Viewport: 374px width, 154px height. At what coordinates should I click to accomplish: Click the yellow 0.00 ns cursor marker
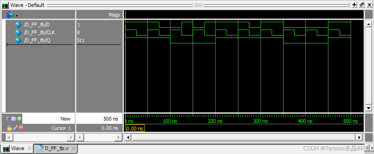tap(135, 128)
